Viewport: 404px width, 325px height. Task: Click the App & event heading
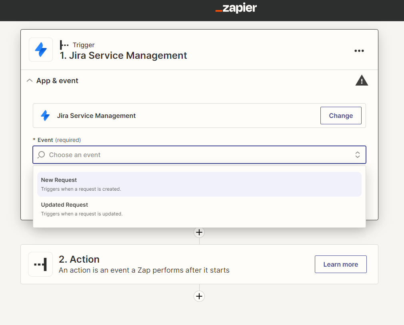tap(57, 81)
